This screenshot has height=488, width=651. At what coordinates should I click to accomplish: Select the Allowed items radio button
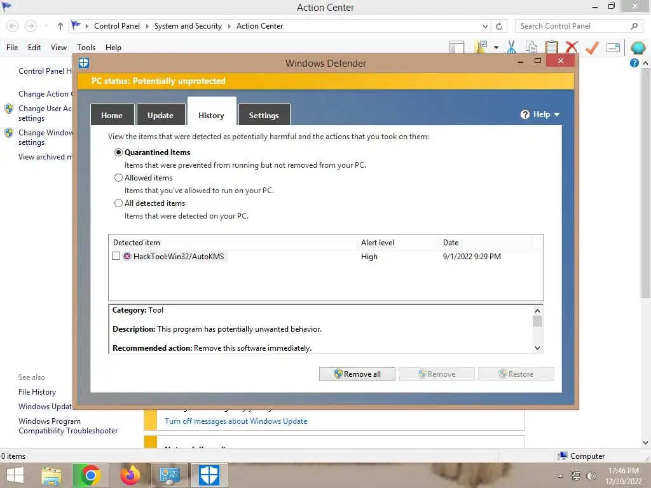pos(118,178)
